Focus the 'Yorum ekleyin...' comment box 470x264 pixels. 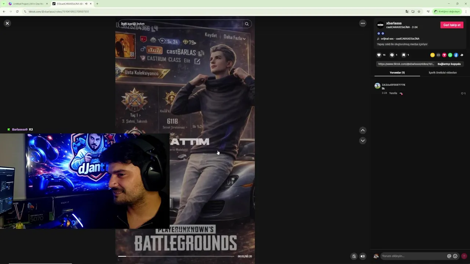(x=413, y=256)
